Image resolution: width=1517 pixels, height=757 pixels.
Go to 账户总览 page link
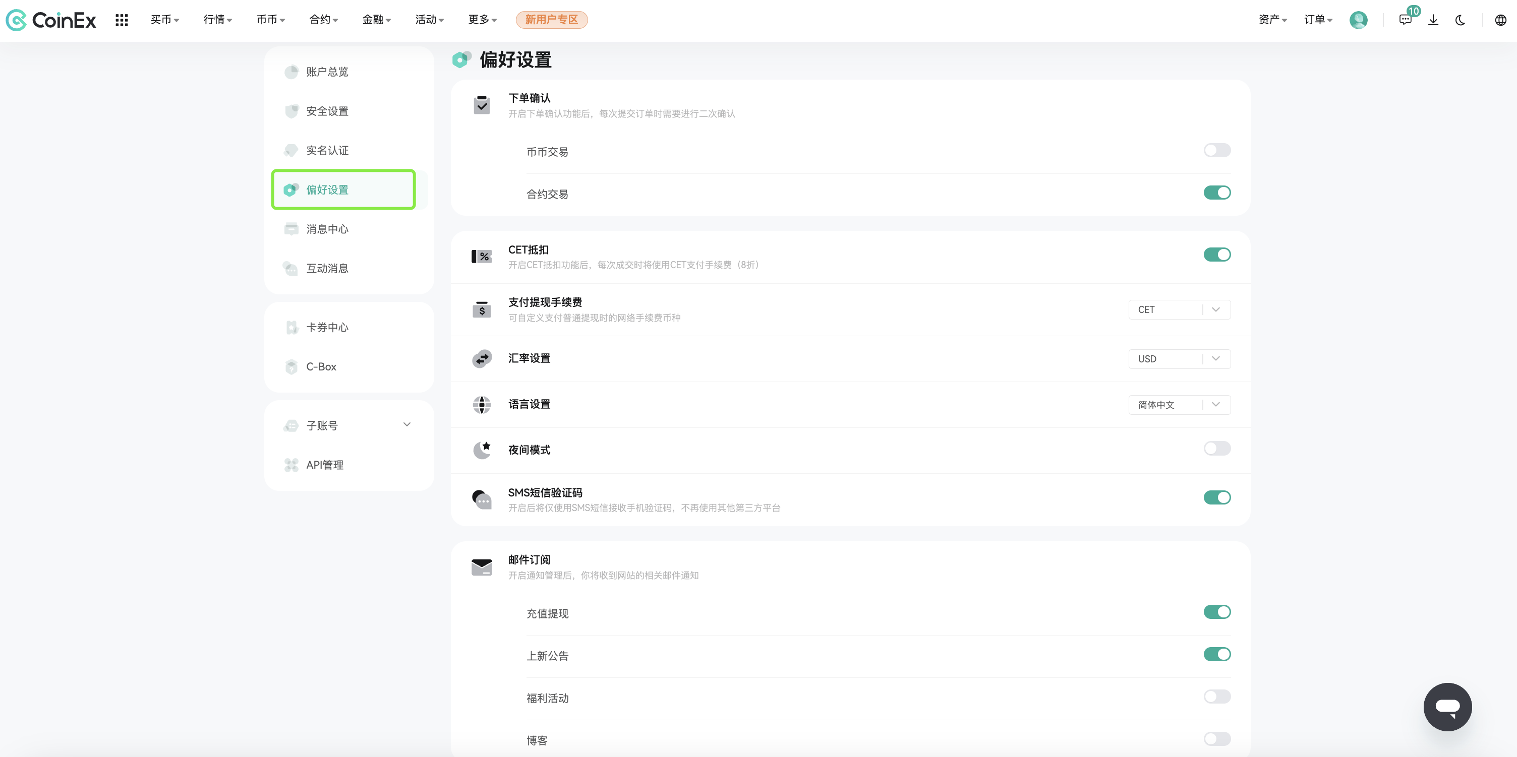pos(327,72)
